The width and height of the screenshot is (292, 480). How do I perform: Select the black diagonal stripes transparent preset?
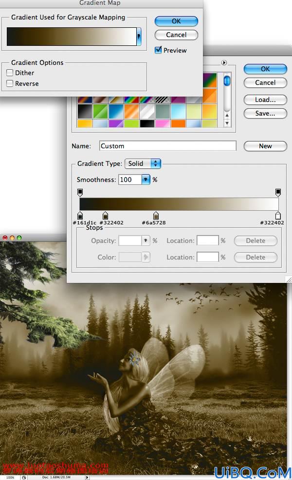[163, 100]
